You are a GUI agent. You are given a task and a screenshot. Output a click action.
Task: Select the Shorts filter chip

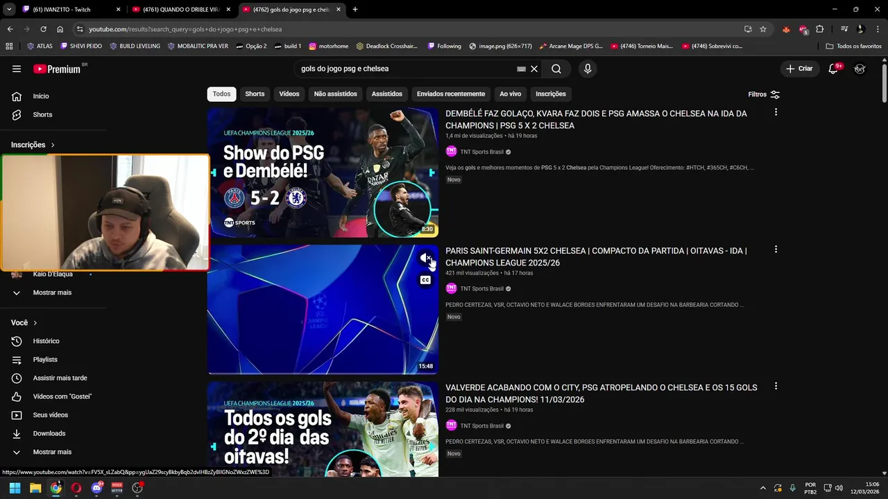(255, 94)
